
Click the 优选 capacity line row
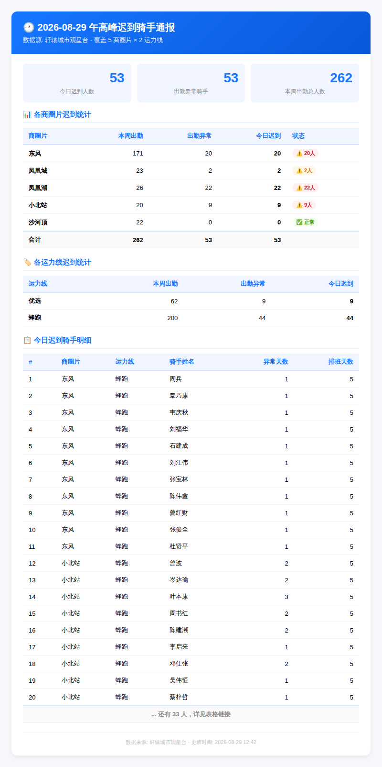pos(191,301)
